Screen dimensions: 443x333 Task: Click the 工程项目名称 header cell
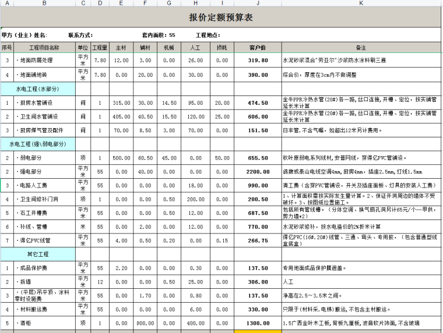click(45, 48)
